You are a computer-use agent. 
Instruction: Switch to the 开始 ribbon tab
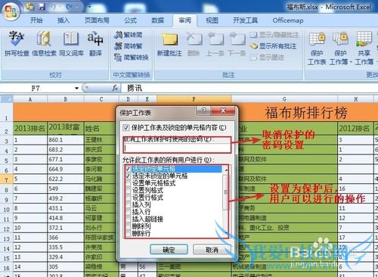(36, 20)
